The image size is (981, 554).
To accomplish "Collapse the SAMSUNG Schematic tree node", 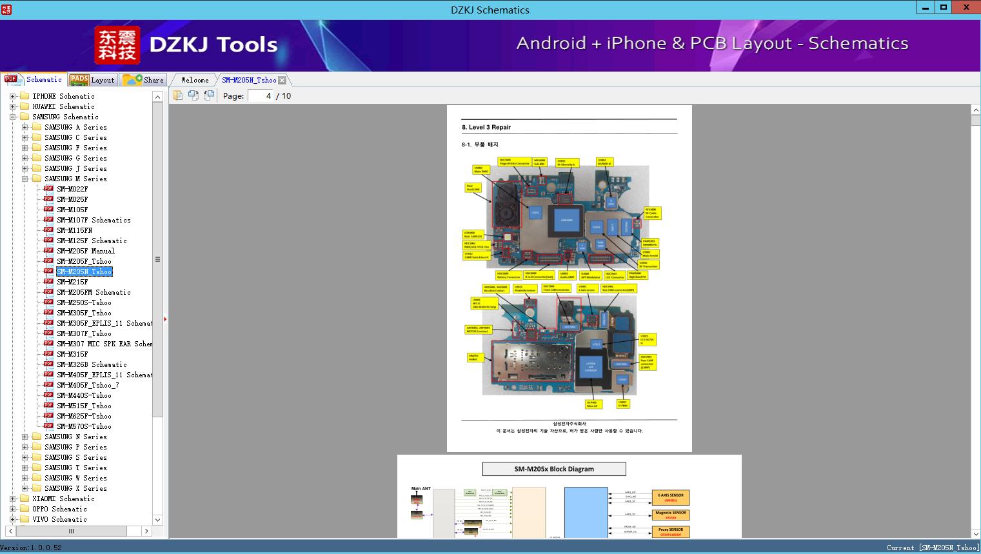I will pos(12,117).
